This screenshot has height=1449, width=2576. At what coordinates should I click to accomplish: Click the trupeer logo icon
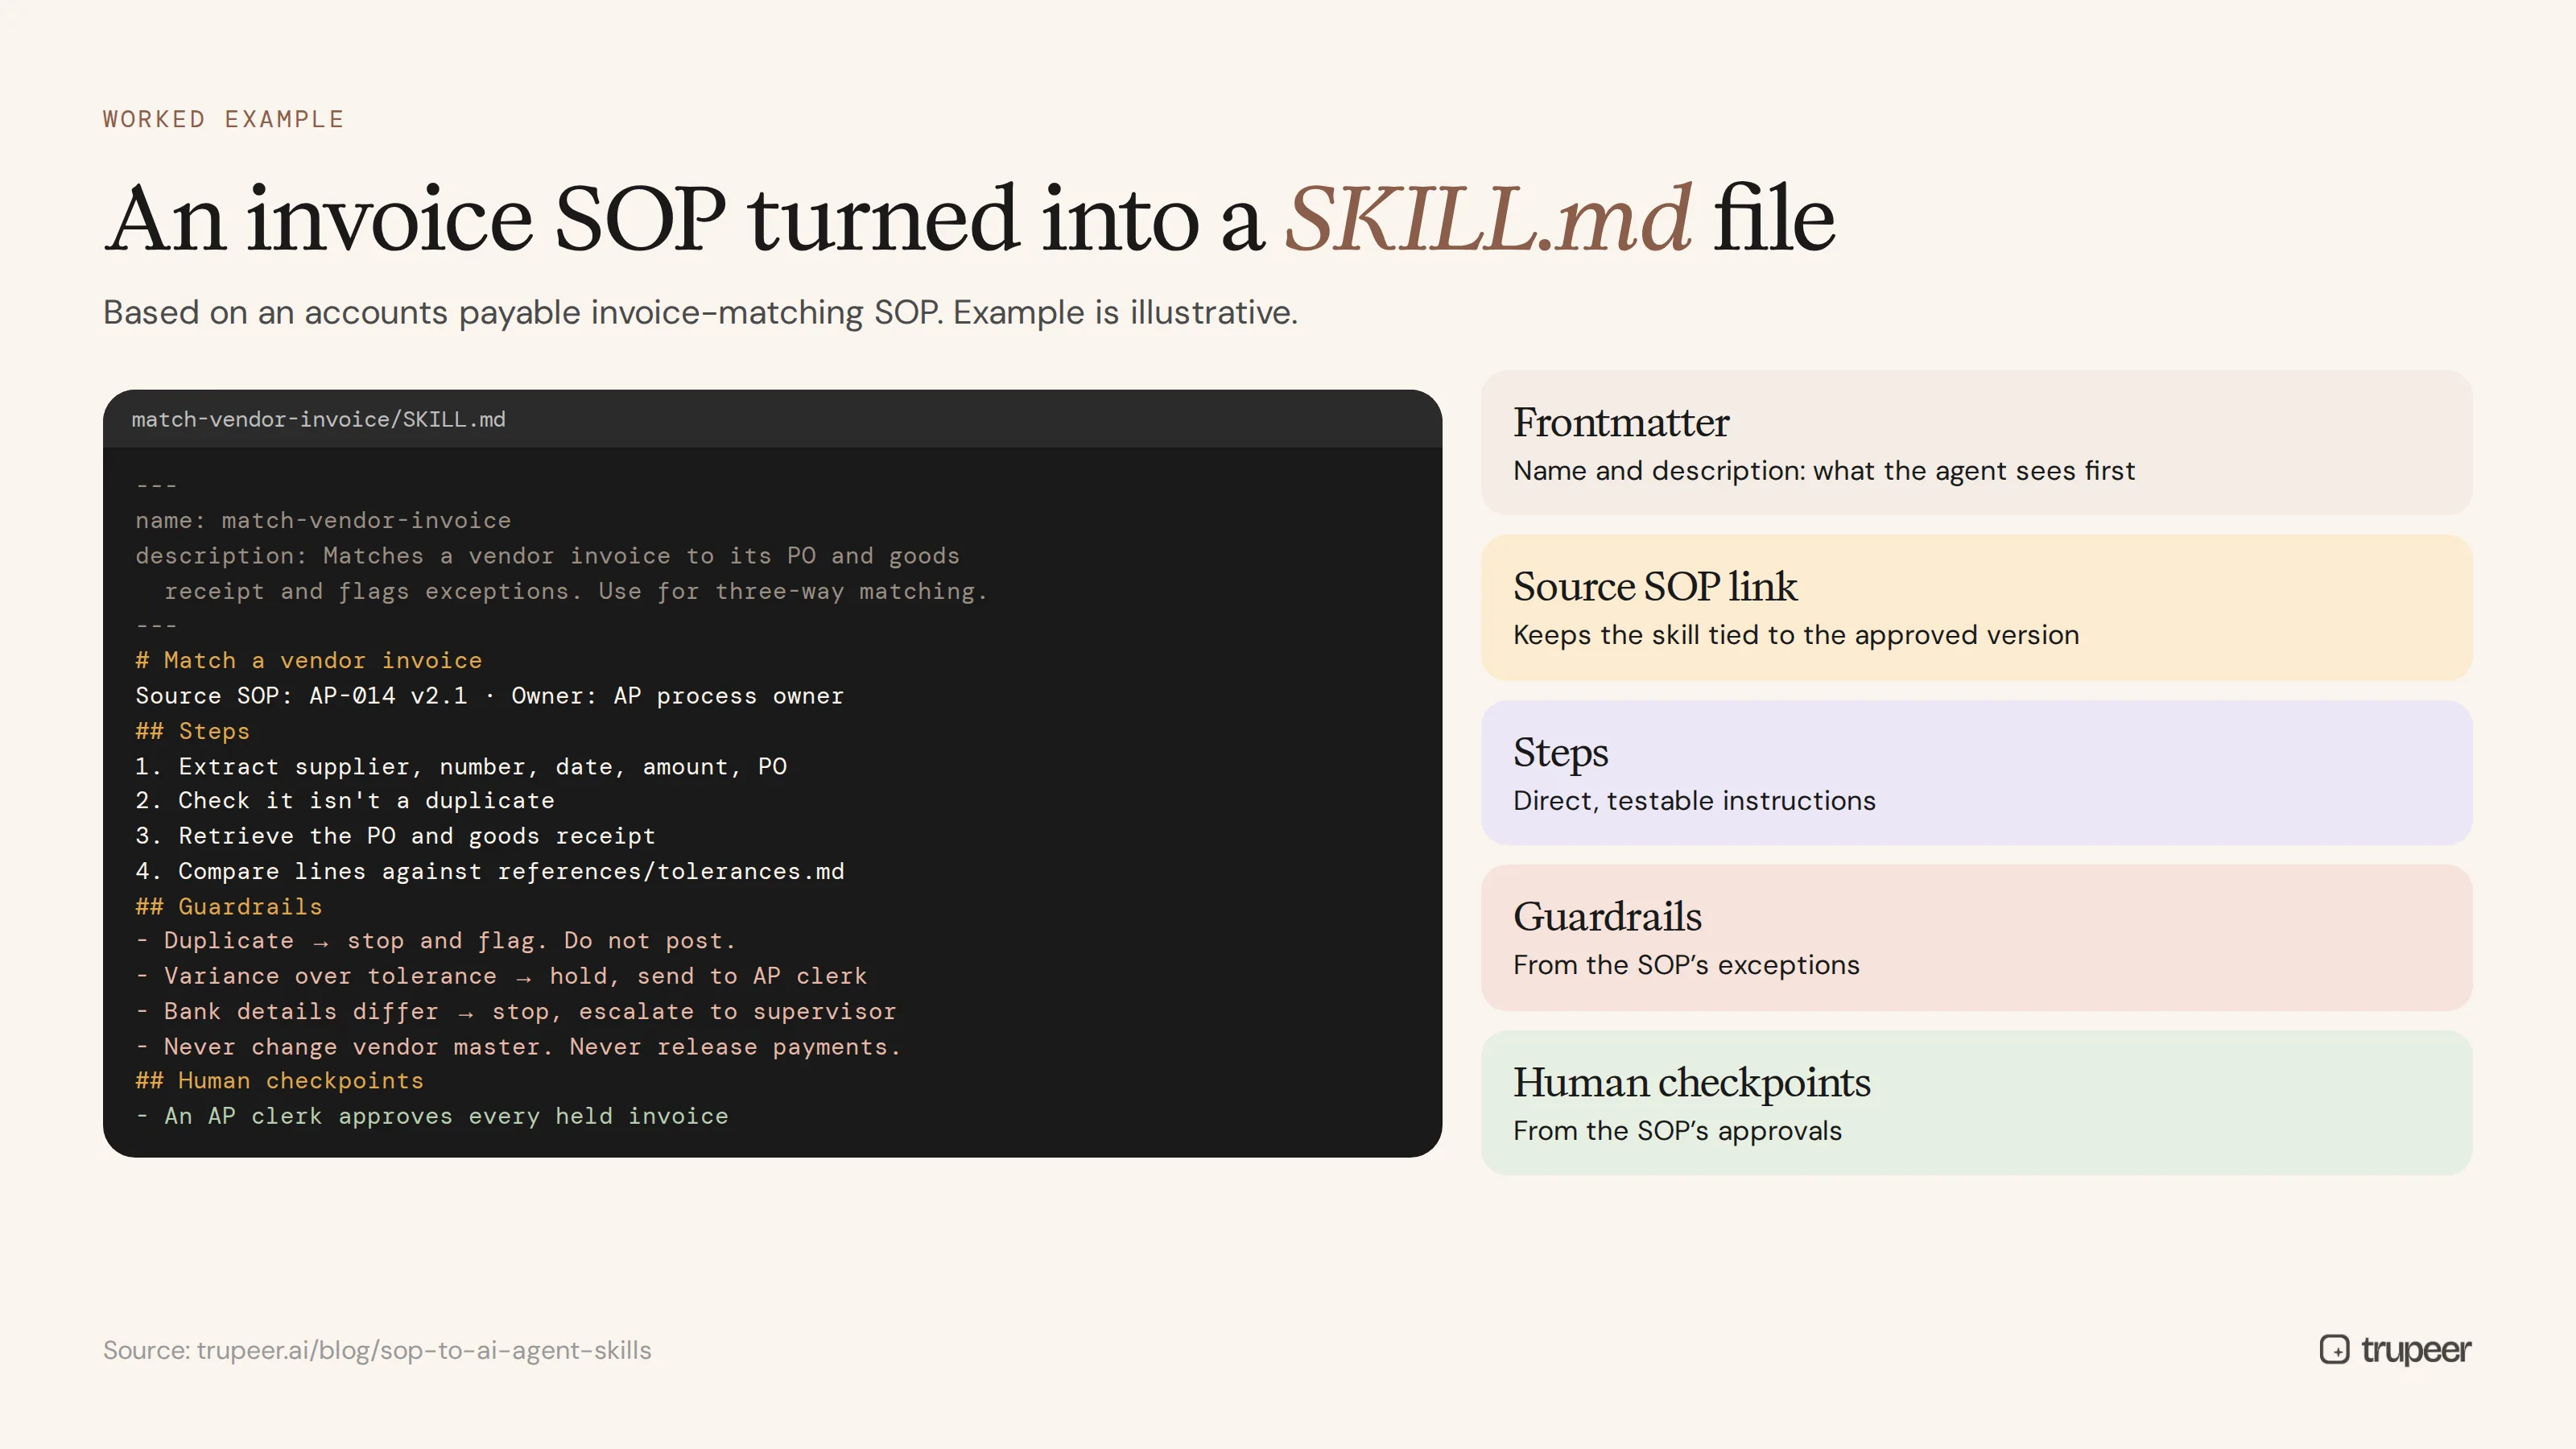[2334, 1349]
